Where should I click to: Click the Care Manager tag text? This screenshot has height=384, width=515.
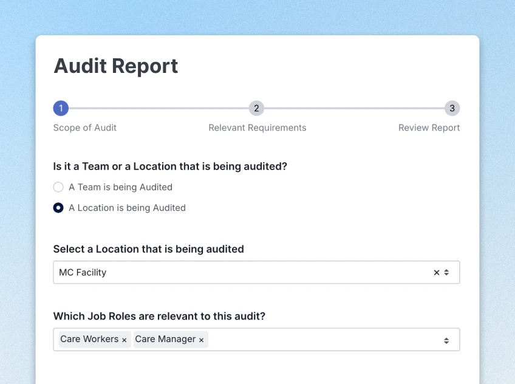[165, 339]
